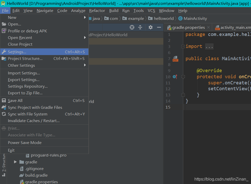Click the Gradle sync elephant icon
The width and height of the screenshot is (251, 184).
pos(4,107)
